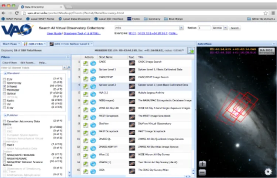
Task: Check the MAST publisher filter
Action: [4, 145]
